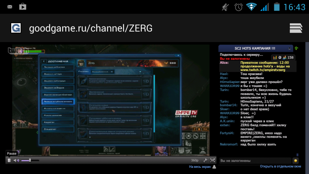Viewport: 309px width, 174px height.
Task: Tap the Wi-Fi status icon
Action: [251, 7]
